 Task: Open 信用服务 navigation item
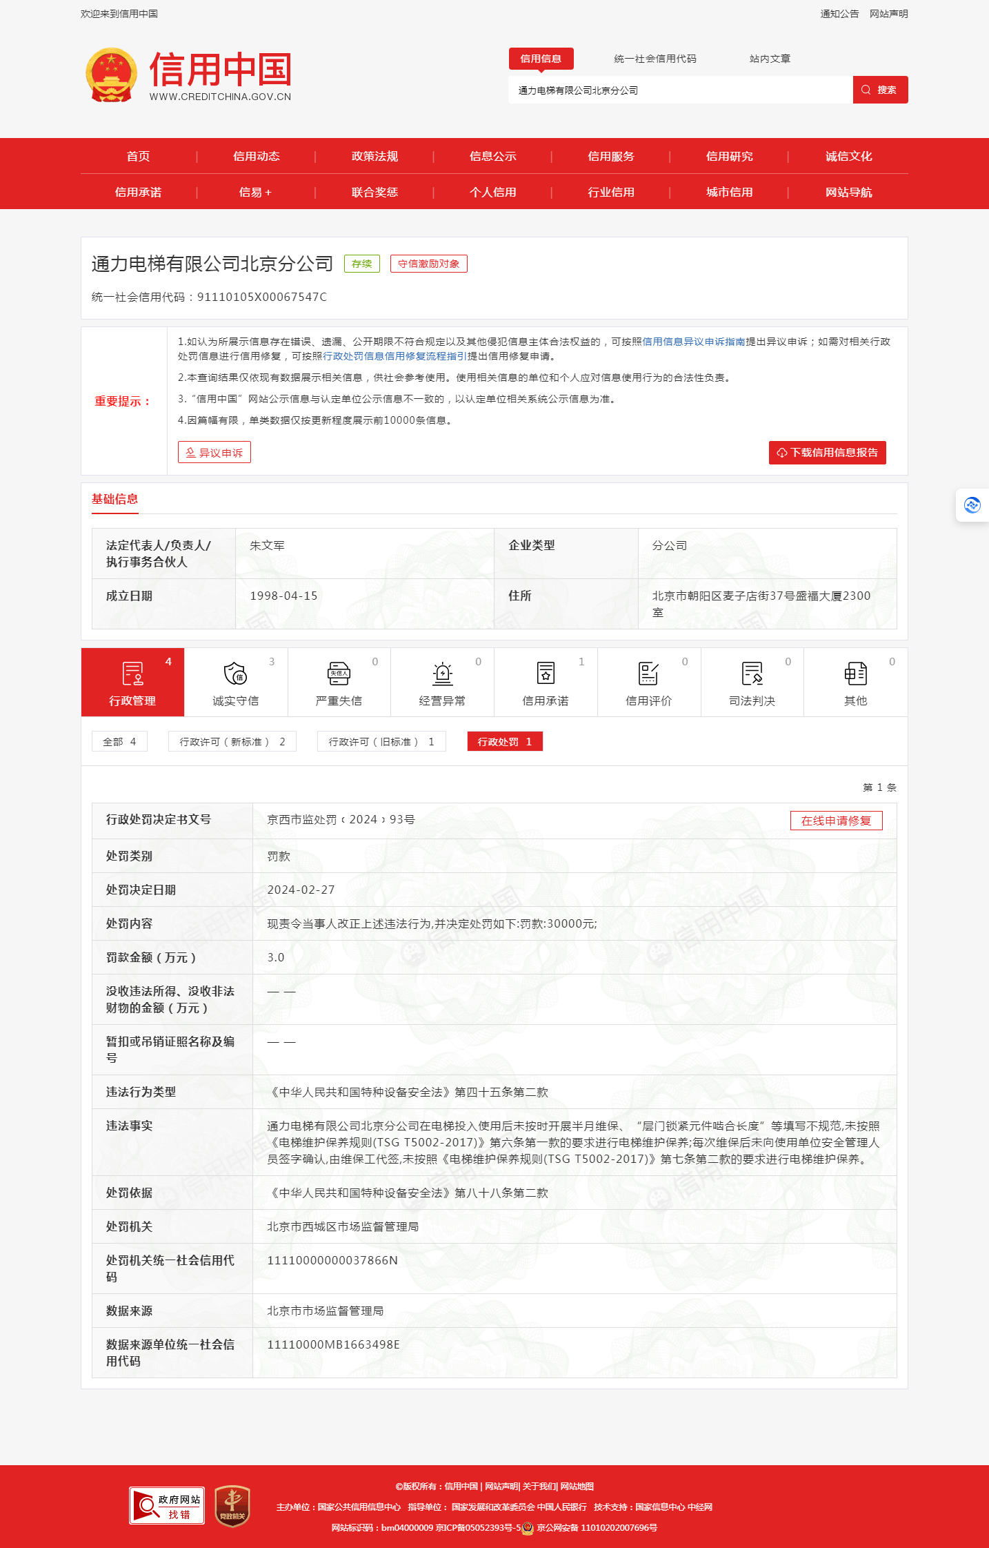click(x=611, y=156)
